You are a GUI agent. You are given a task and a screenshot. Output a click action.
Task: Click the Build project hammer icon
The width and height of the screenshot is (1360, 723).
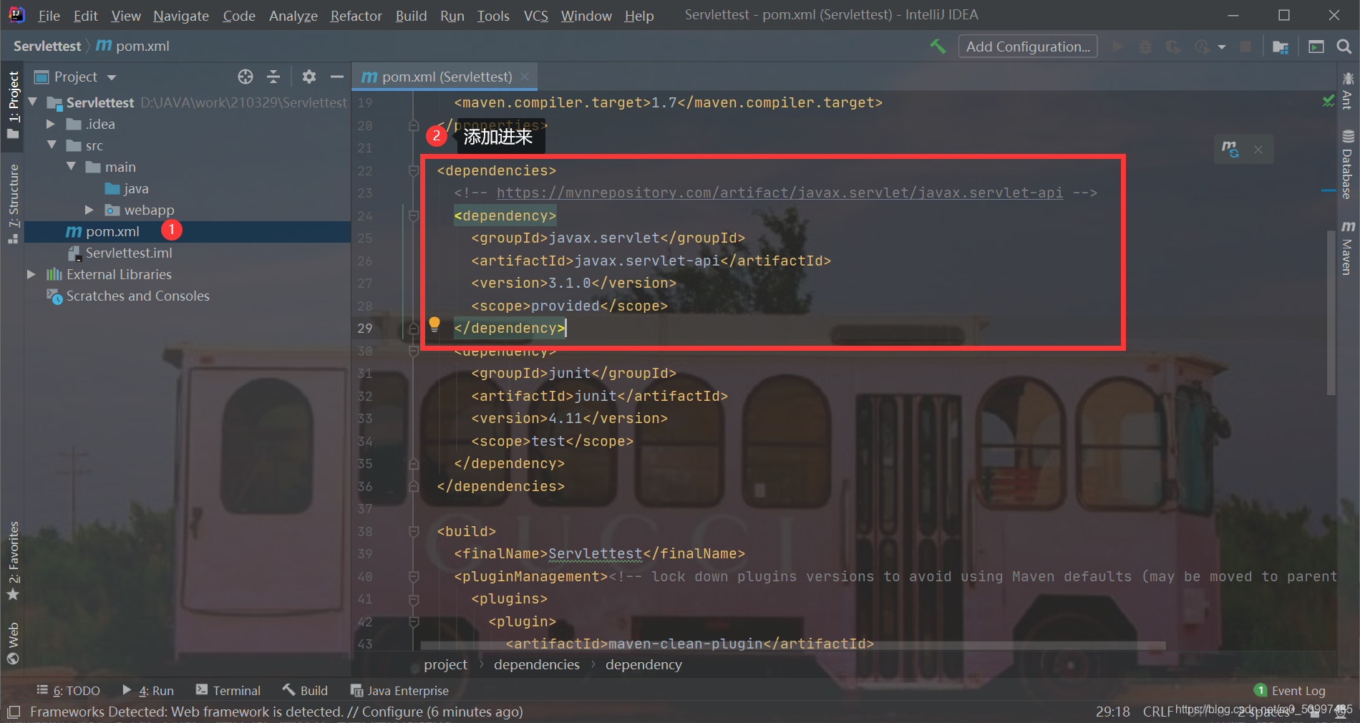(x=938, y=47)
